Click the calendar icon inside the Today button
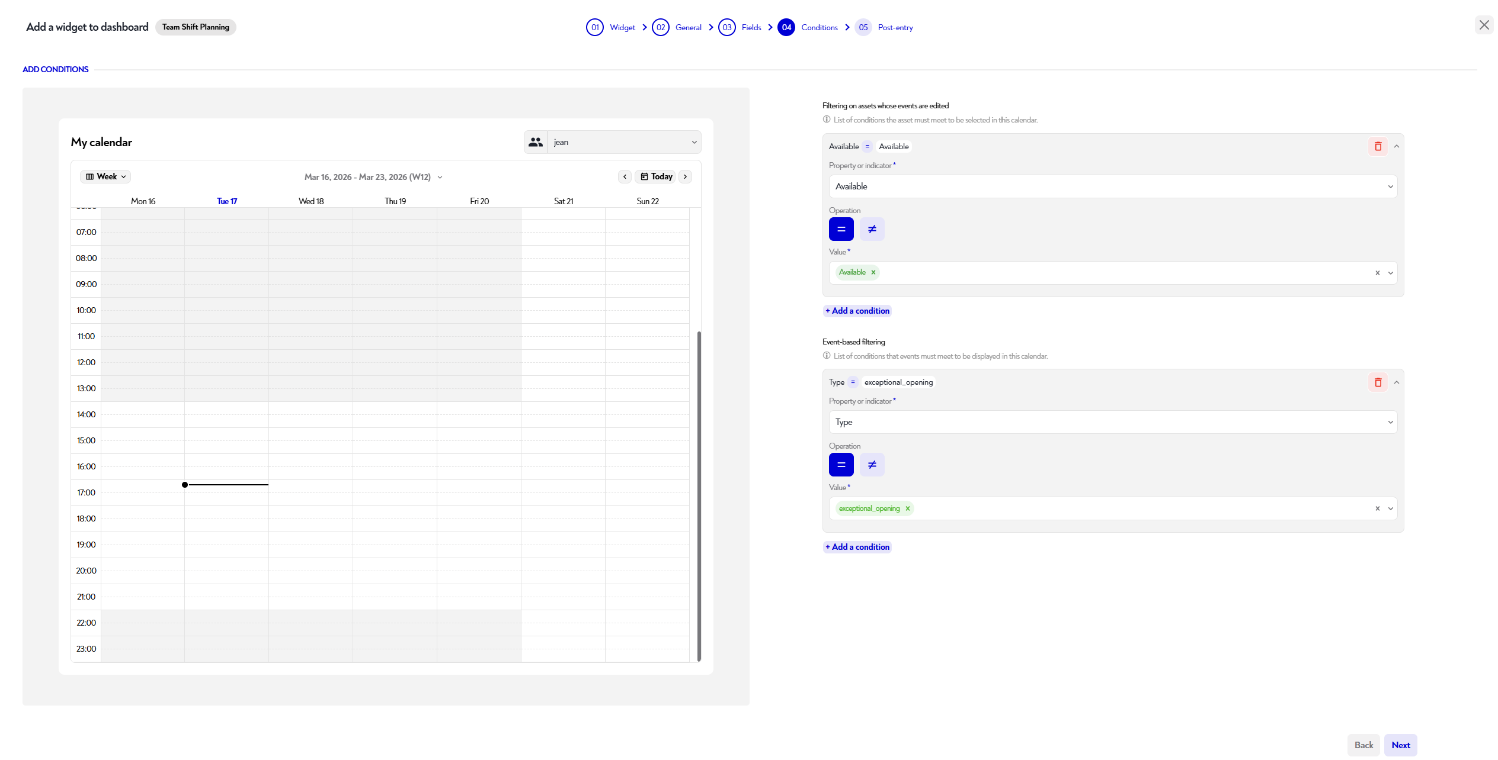The image size is (1498, 760). [x=645, y=176]
